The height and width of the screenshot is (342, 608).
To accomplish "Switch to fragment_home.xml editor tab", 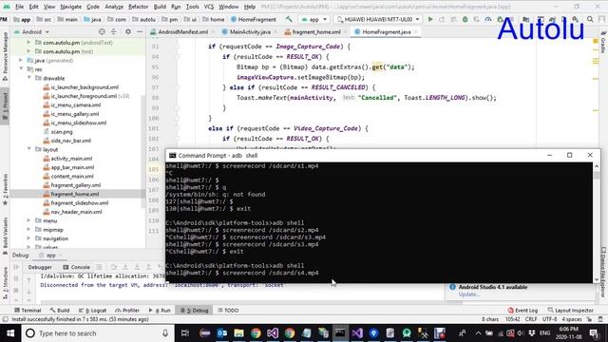I will pyautogui.click(x=316, y=31).
